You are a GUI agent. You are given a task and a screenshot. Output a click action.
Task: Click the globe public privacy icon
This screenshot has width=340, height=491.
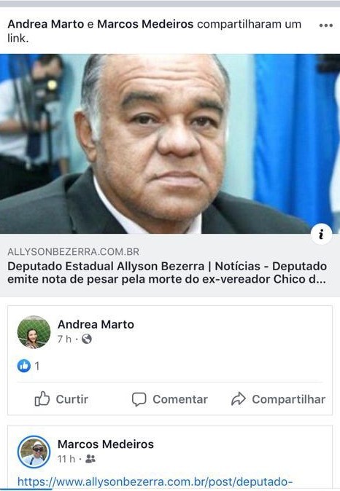point(87,339)
